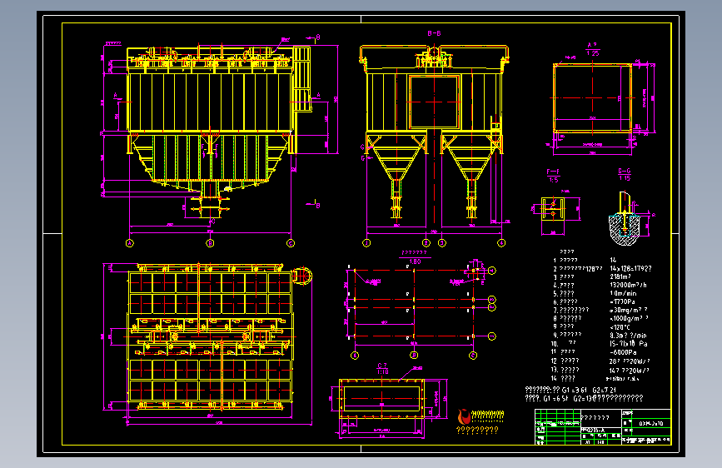The image size is (722, 468).
Task: Click the 1:10 scale label
Action: click(x=382, y=371)
